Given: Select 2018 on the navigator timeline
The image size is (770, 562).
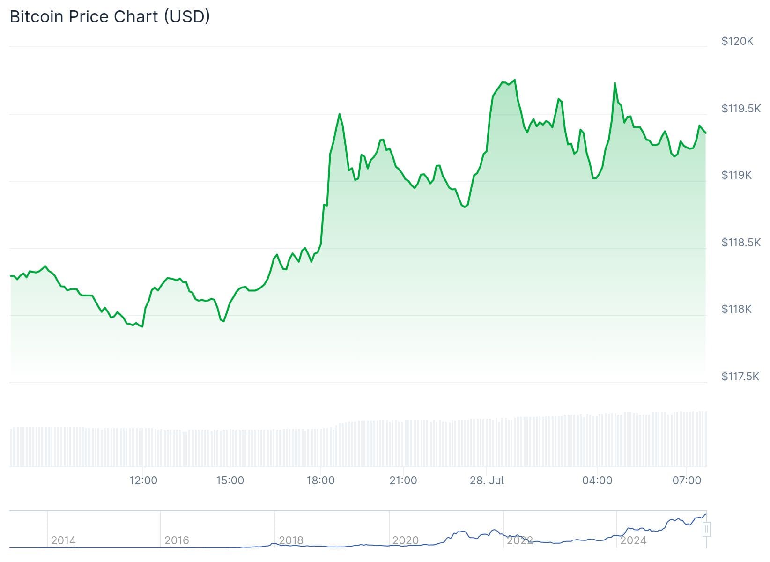Looking at the screenshot, I should (x=291, y=540).
